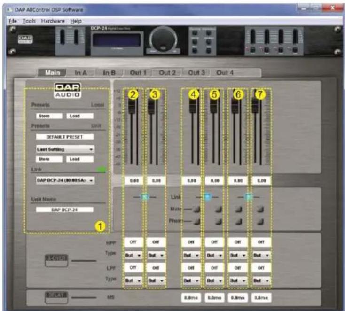The image size is (345, 311).
Task: Invert phase on the Out 1 channel
Action: pos(196,221)
